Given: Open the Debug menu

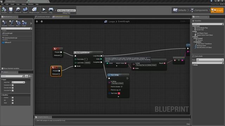Looking at the screenshot, I should (x=24, y=4).
